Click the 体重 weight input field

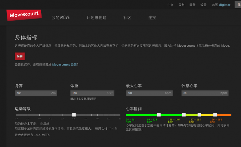pyautogui.click(x=92, y=93)
